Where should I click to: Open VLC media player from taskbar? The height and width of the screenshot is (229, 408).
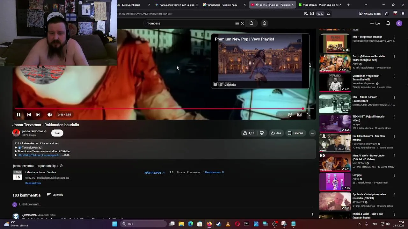[x=228, y=224]
